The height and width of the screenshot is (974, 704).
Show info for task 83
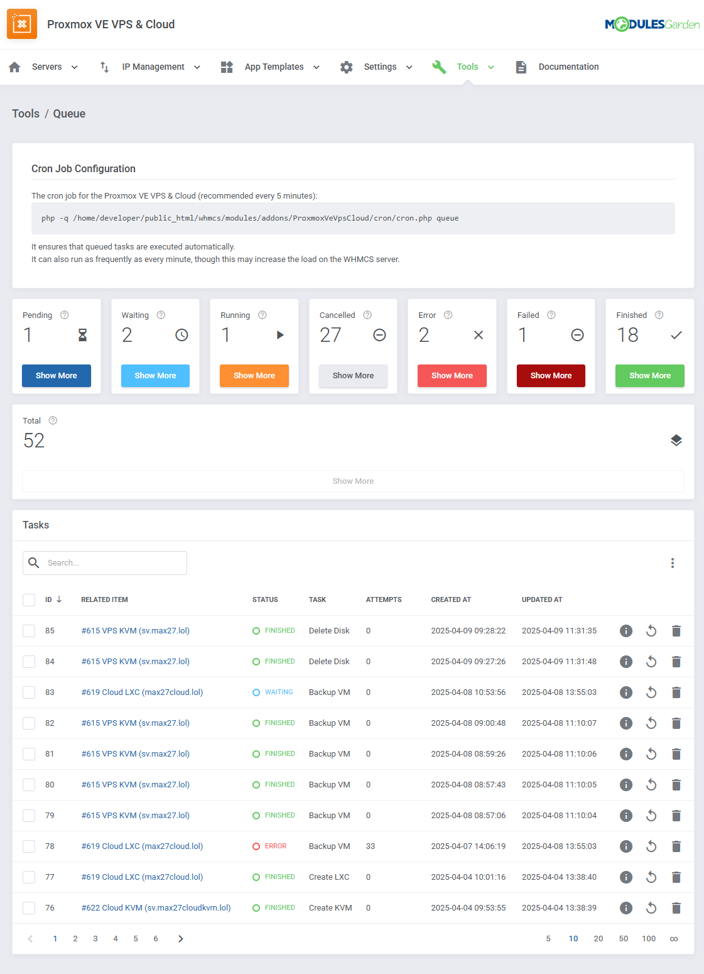(626, 692)
